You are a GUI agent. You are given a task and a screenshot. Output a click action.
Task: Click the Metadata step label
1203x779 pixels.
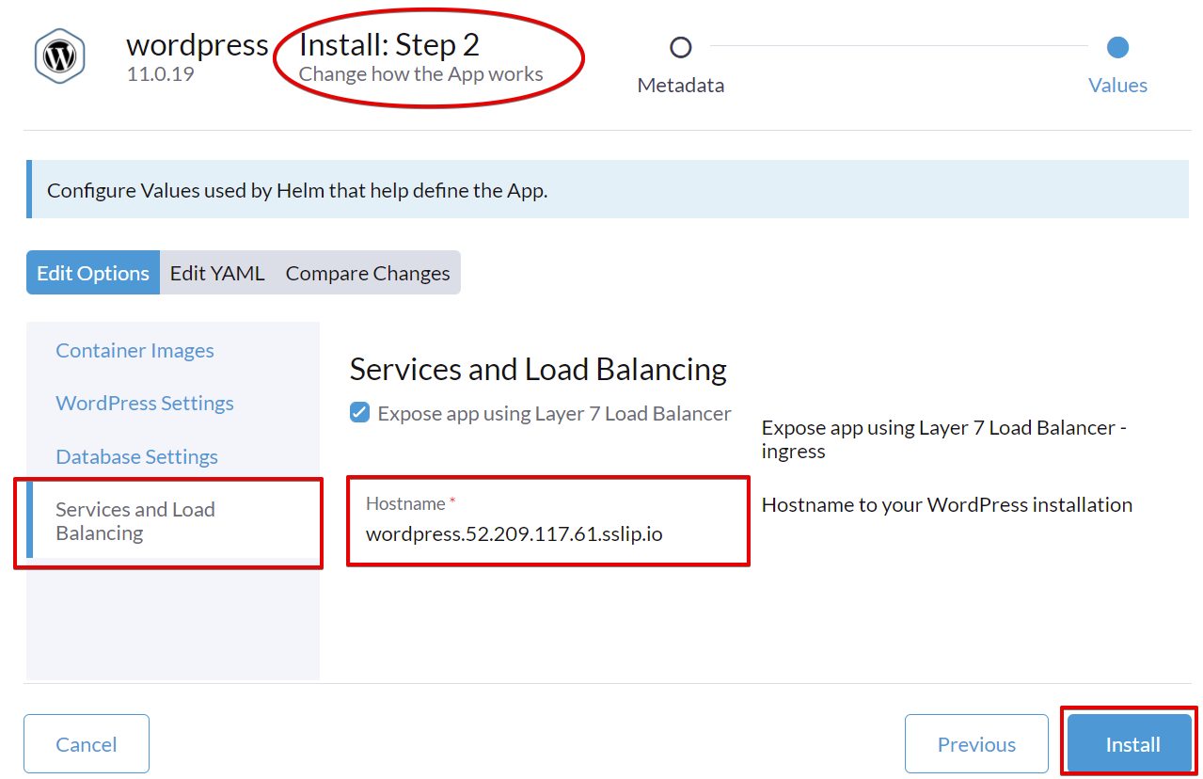[681, 85]
